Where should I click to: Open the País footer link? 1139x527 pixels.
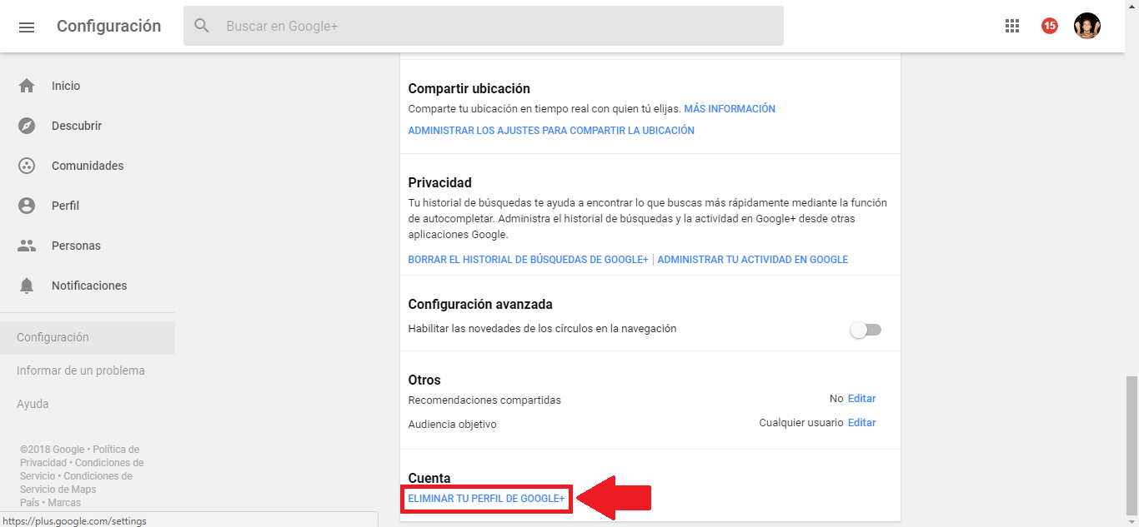(29, 503)
